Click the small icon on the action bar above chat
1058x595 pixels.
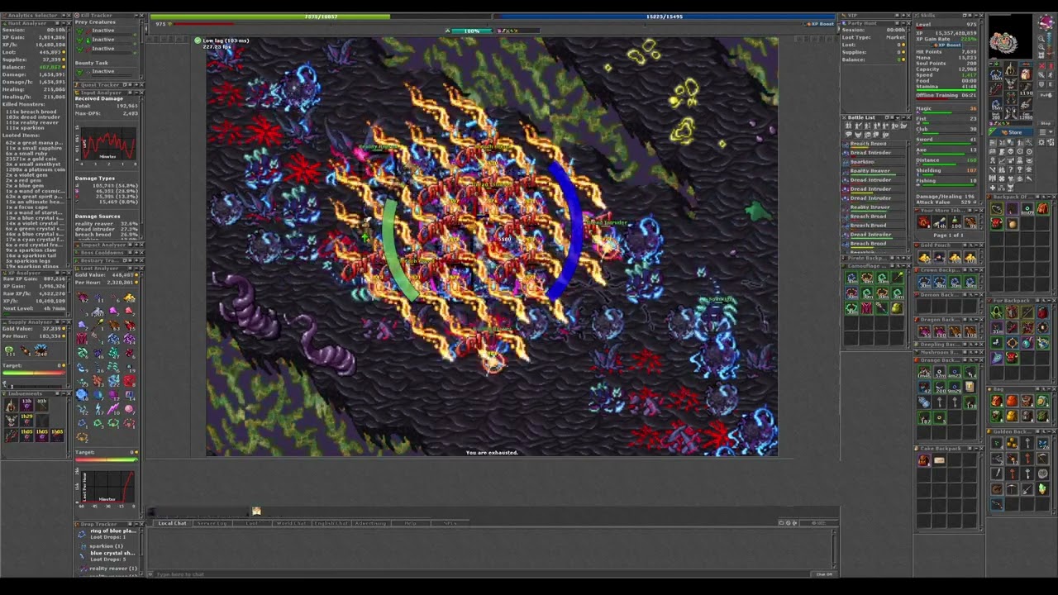(256, 511)
